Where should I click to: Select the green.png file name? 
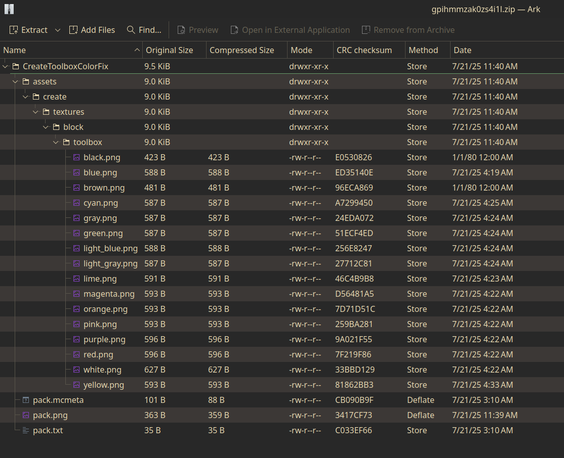pos(103,233)
